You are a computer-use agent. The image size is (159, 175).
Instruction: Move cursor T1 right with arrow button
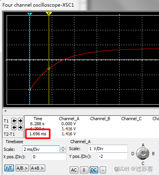coord(20,121)
